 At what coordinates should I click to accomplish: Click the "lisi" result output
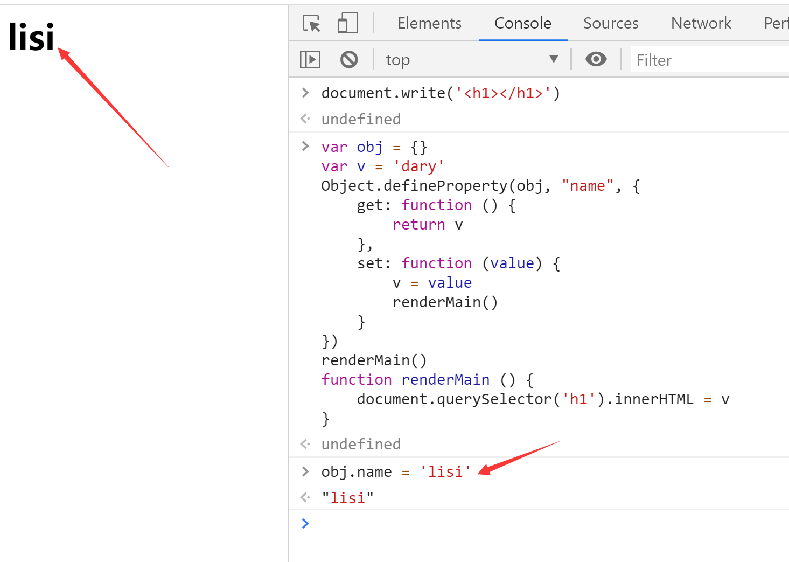pos(347,498)
